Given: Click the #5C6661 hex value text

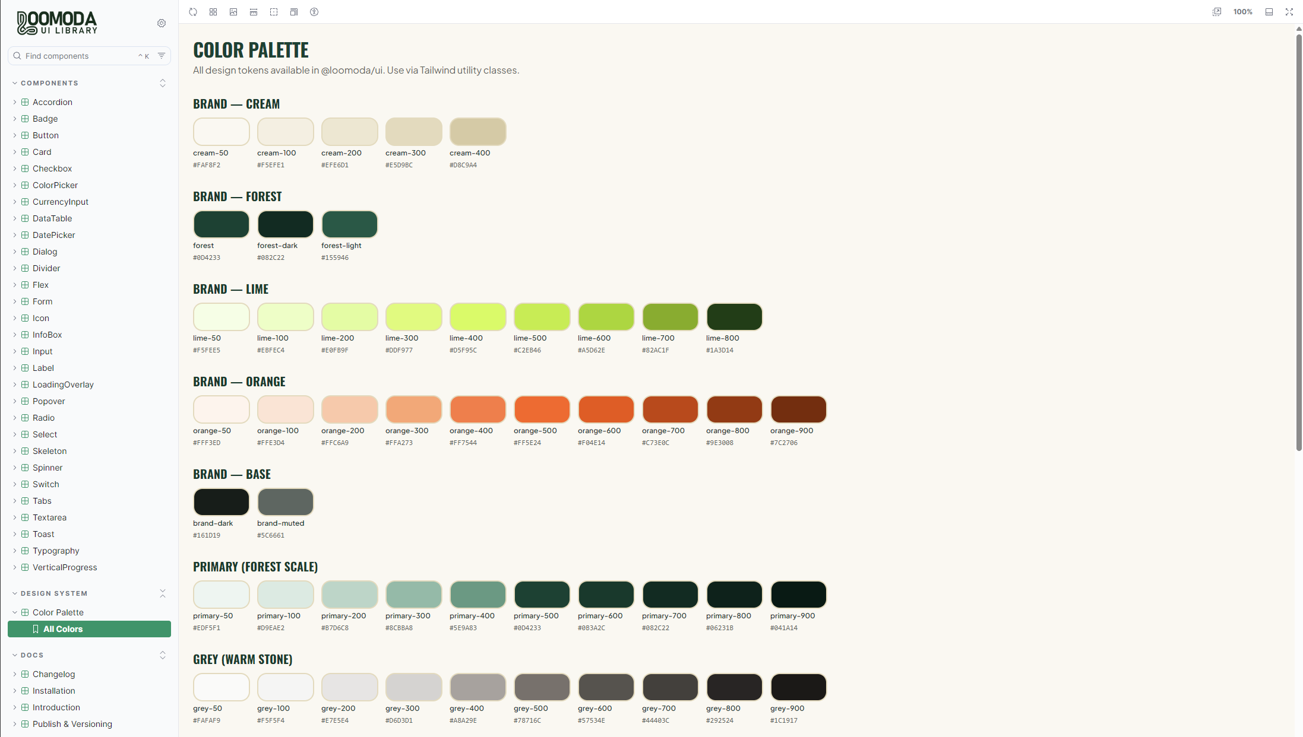Looking at the screenshot, I should point(271,535).
